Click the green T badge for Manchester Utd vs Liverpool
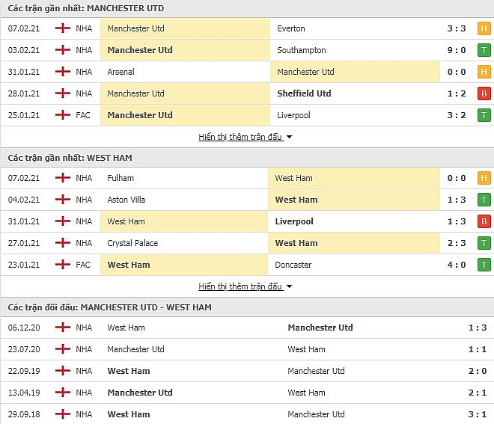The height and width of the screenshot is (424, 494). click(x=484, y=115)
